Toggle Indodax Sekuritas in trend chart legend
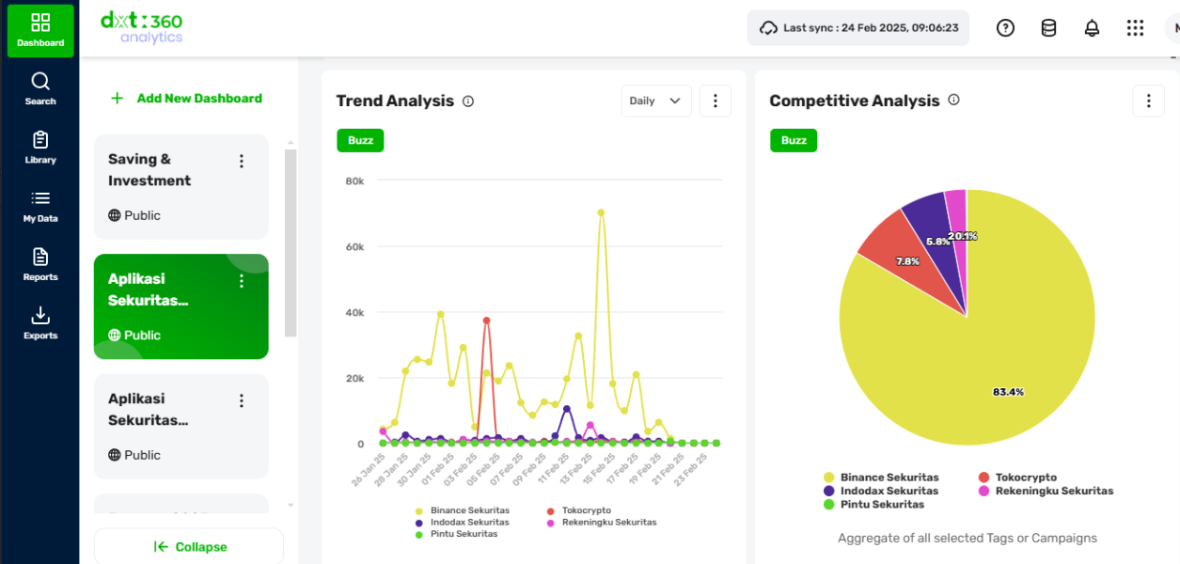1180x564 pixels. click(x=463, y=522)
